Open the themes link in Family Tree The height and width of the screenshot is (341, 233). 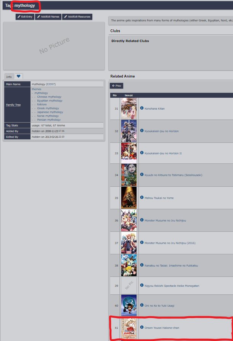[37, 89]
